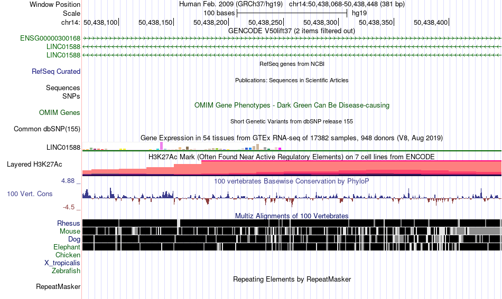Click the Dog alignment row label

[x=74, y=239]
